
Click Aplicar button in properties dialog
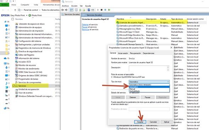click(x=166, y=122)
